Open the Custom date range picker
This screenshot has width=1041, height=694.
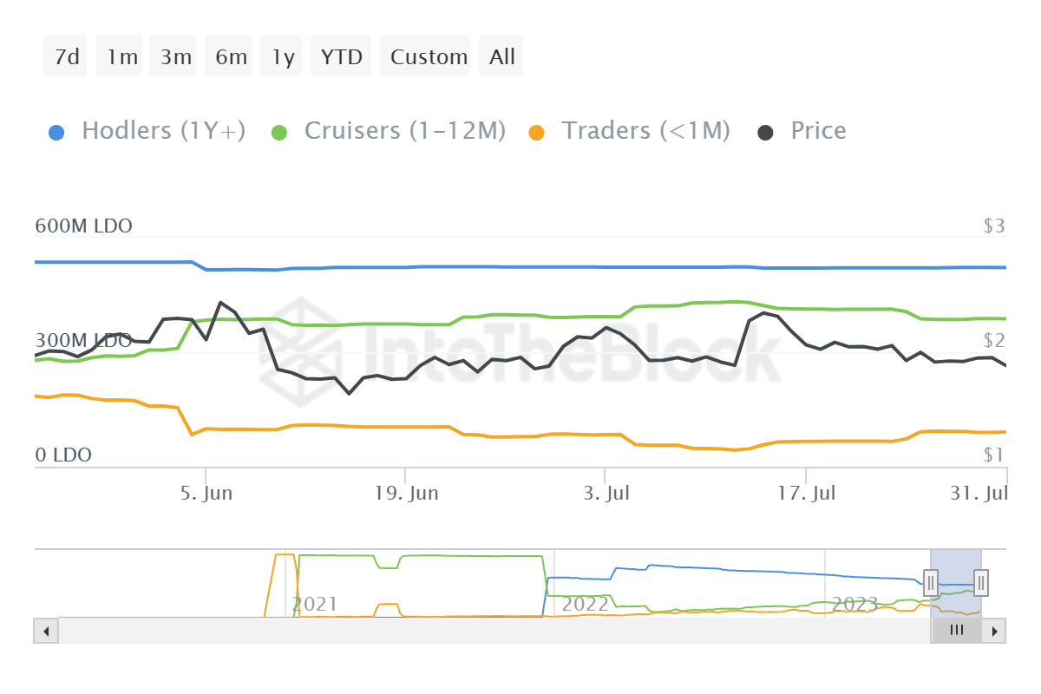click(428, 57)
